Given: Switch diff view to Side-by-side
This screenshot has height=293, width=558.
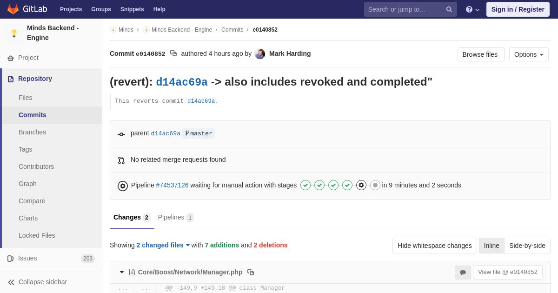Looking at the screenshot, I should 527,246.
